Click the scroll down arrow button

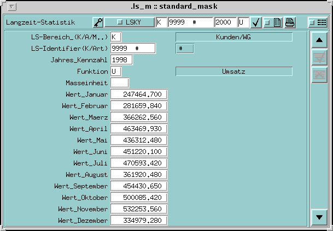pyautogui.click(x=318, y=217)
